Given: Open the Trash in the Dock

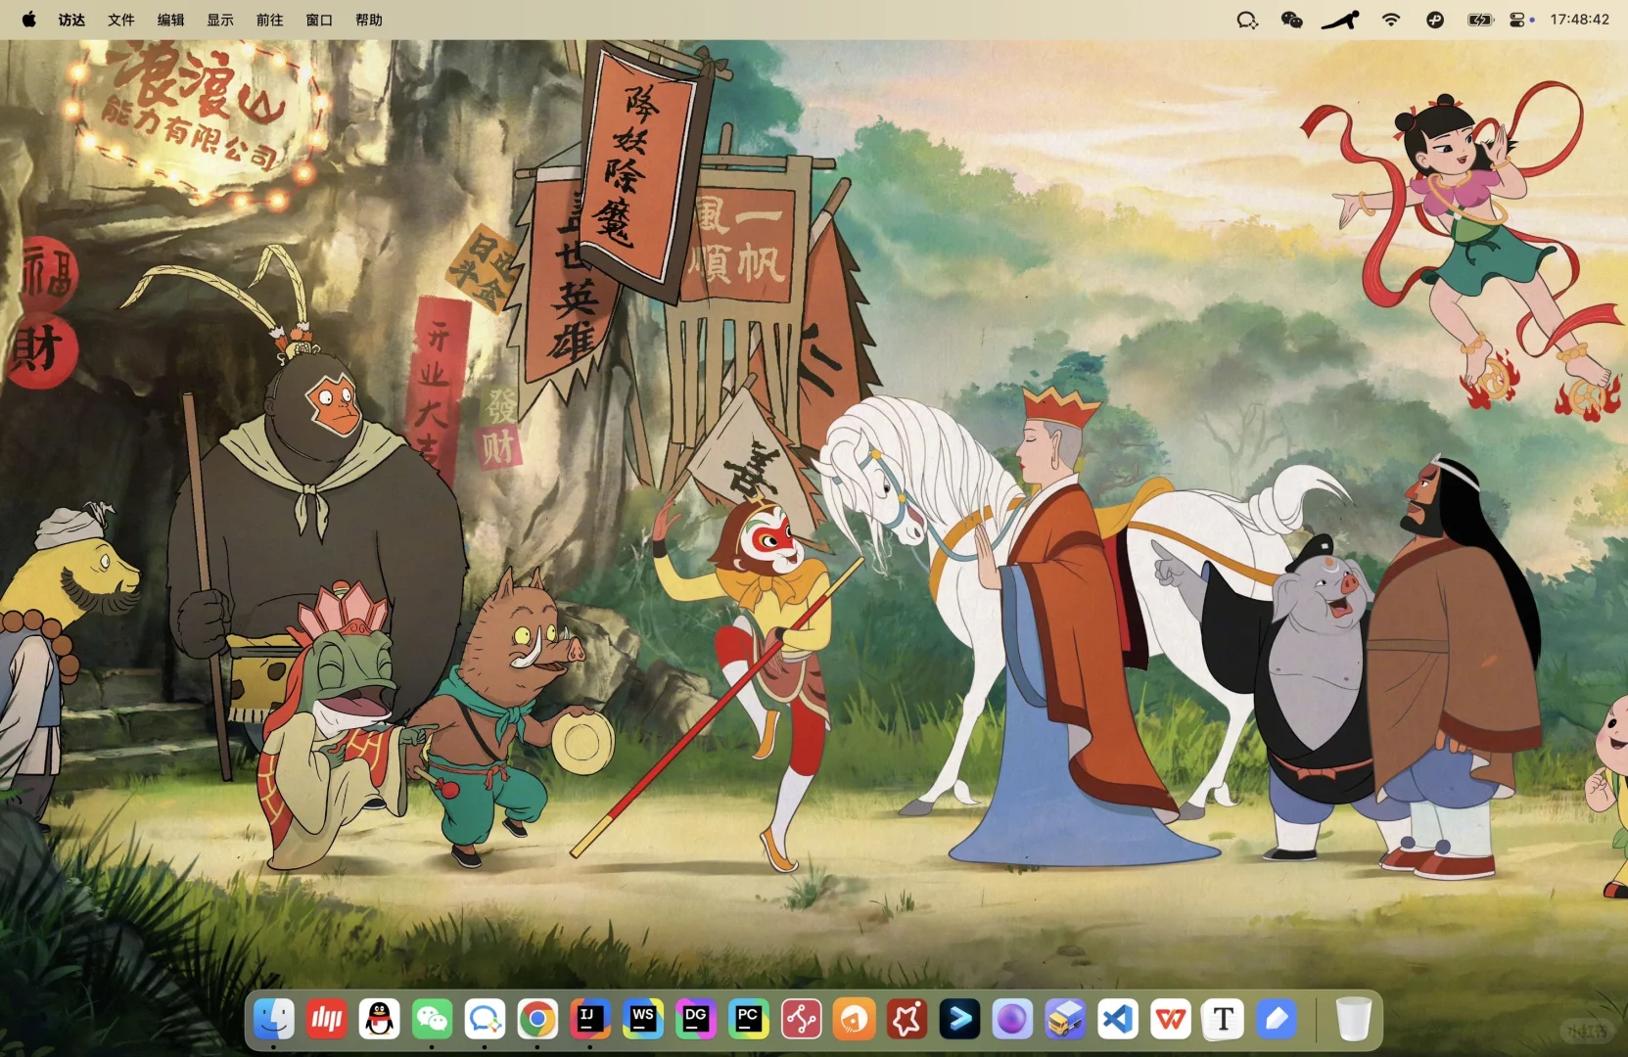Looking at the screenshot, I should (x=1354, y=1020).
